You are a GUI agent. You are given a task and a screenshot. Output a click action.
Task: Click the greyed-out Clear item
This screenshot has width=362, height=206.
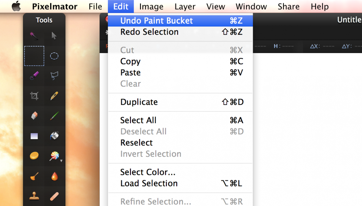180,84
